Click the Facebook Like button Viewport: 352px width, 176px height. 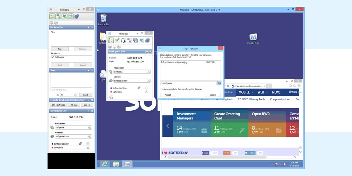(205, 153)
